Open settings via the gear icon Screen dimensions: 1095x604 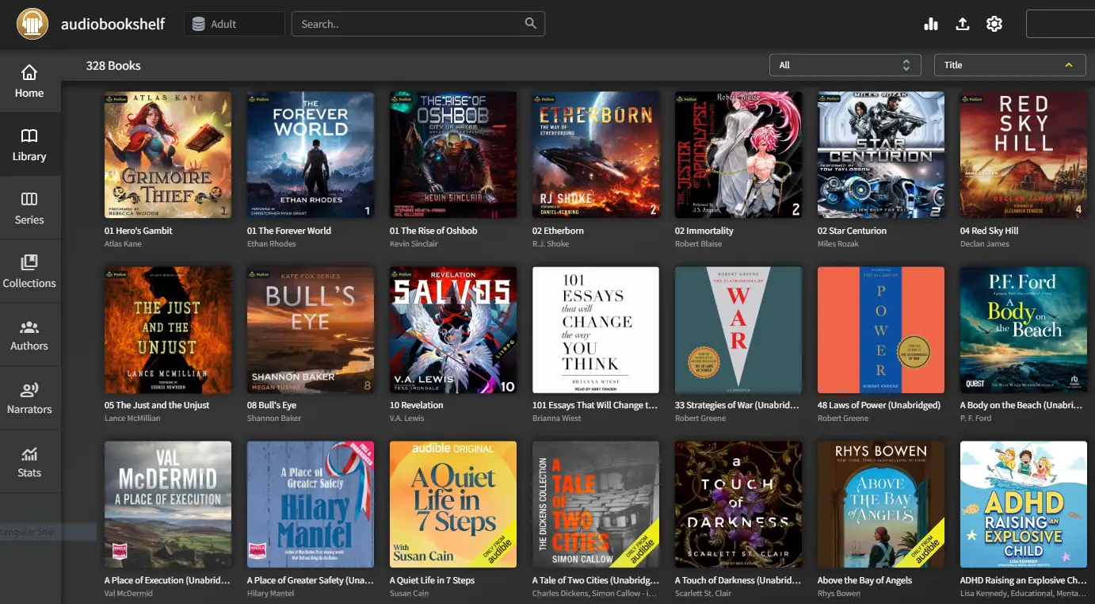994,24
